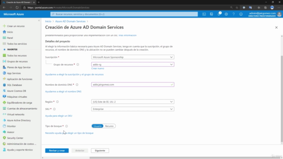The height and width of the screenshot is (159, 283).
Task: Click info icon beside Región
Action: point(57,102)
